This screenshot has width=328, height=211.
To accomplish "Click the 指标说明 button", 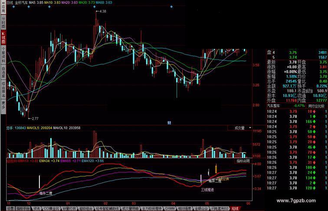I will coord(243,161).
